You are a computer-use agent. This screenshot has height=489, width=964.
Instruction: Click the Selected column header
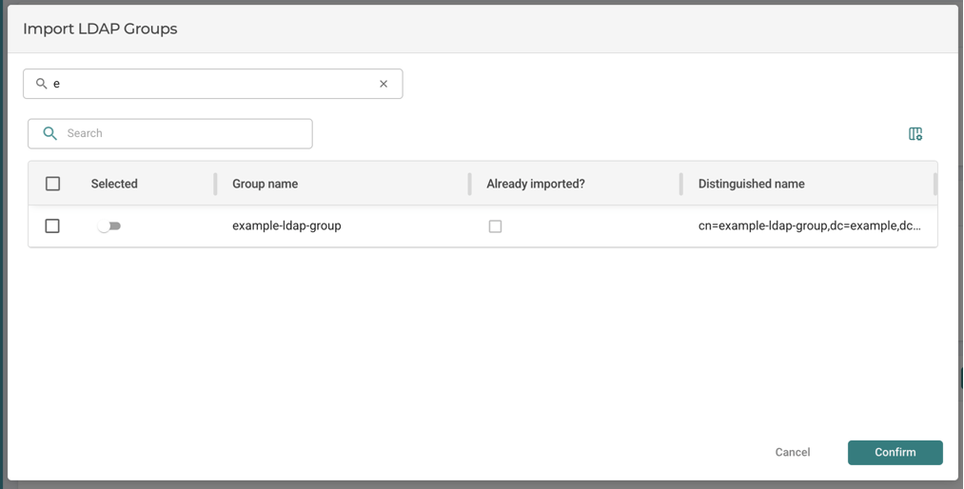point(114,184)
